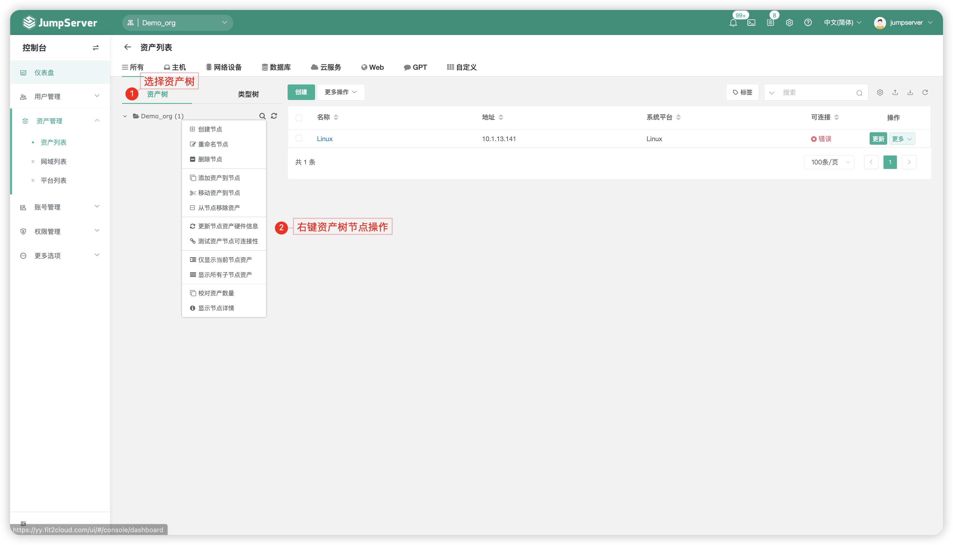Open the 100条/页 page size dropdown
This screenshot has width=953, height=545.
[x=829, y=162]
